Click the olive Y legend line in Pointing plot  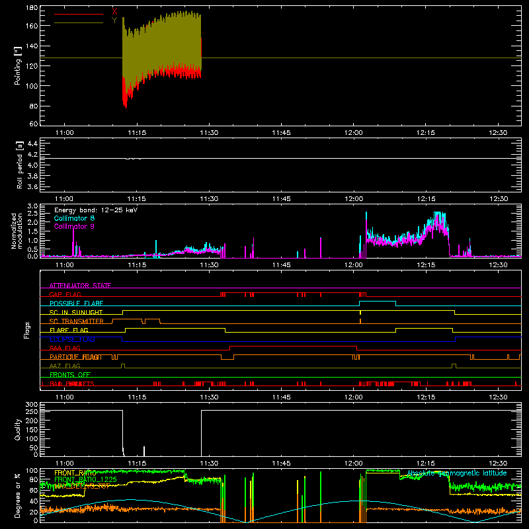point(79,23)
